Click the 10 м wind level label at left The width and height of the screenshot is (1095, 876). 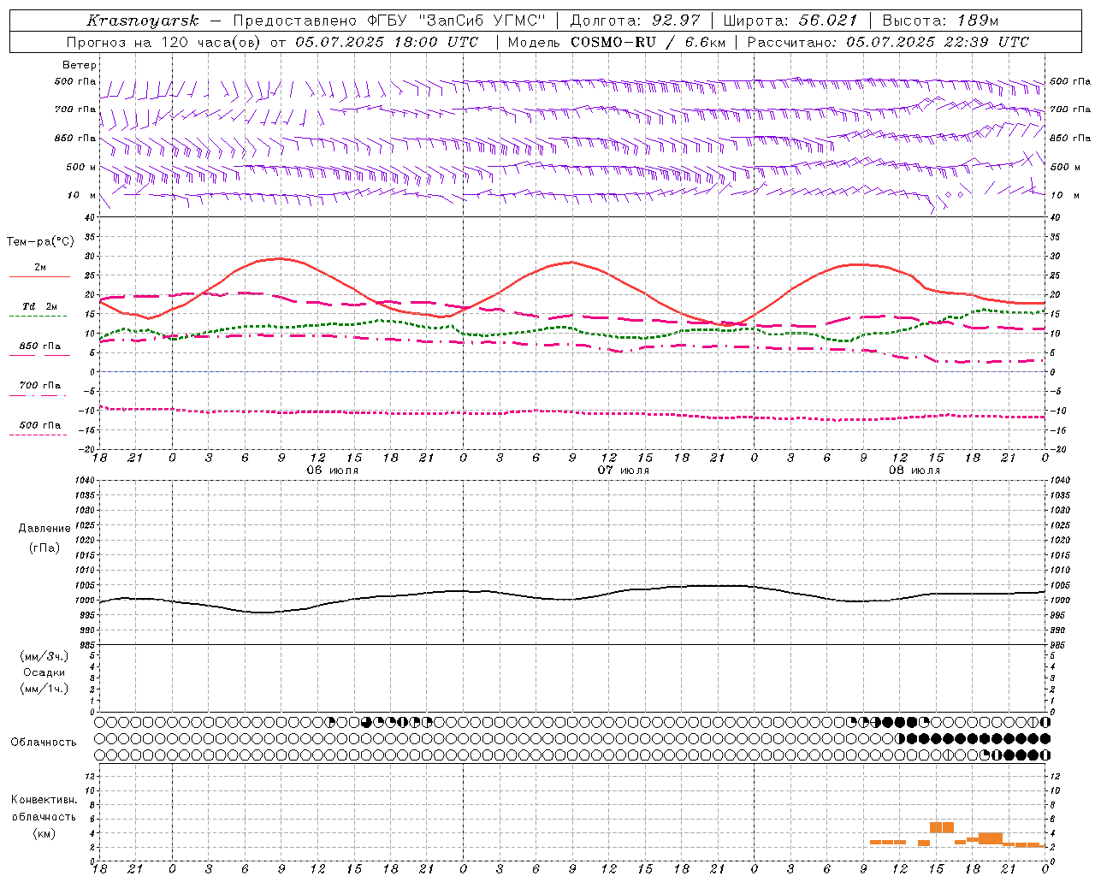pos(82,196)
